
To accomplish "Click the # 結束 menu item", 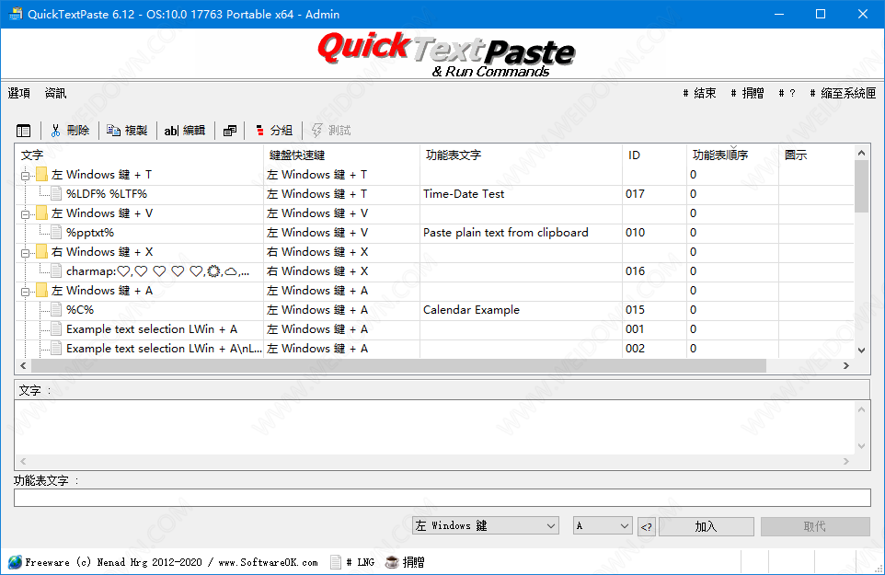I will click(x=699, y=93).
